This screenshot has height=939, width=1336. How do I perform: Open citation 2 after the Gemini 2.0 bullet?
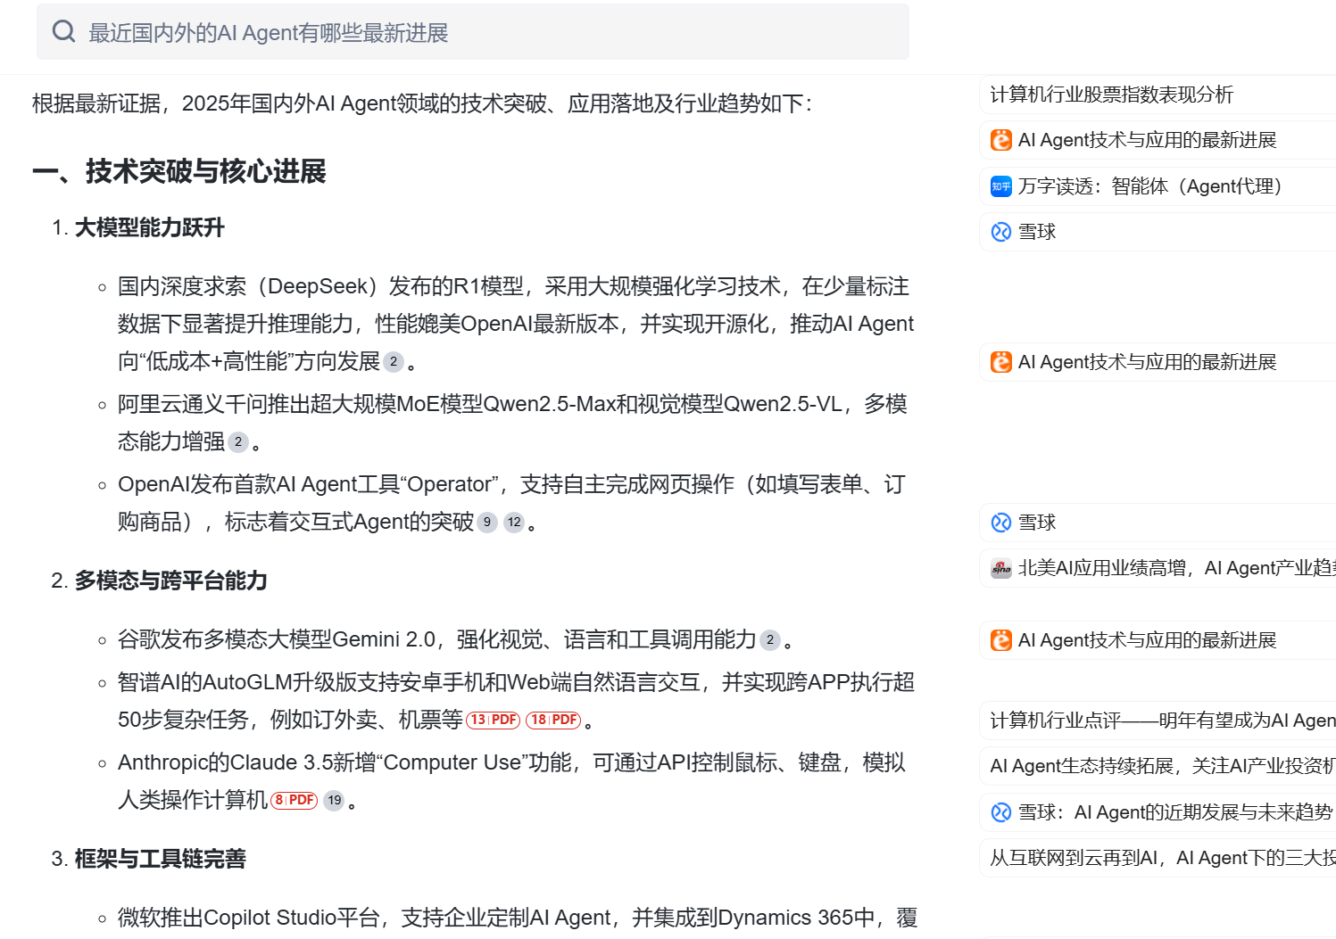[770, 639]
